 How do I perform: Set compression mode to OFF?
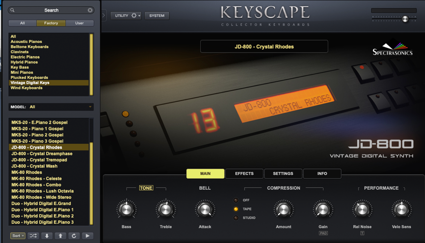point(236,200)
